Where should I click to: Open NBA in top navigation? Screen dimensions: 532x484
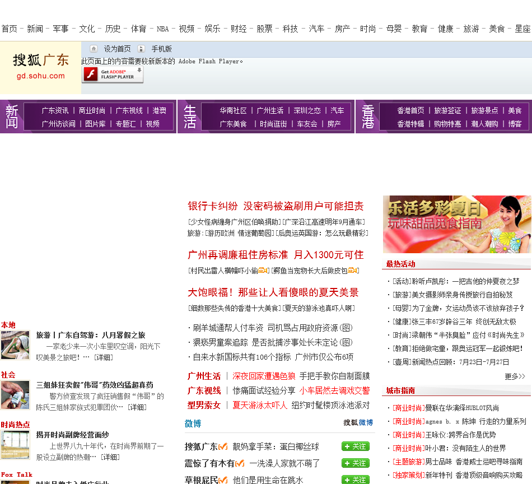tap(162, 29)
